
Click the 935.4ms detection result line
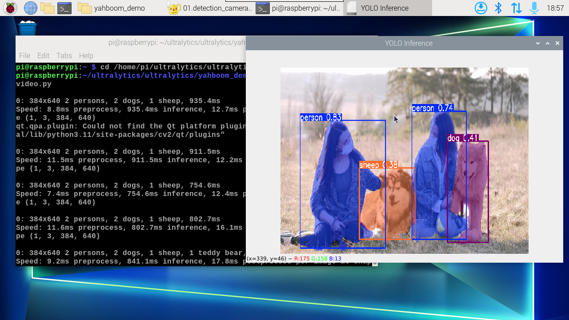(118, 101)
